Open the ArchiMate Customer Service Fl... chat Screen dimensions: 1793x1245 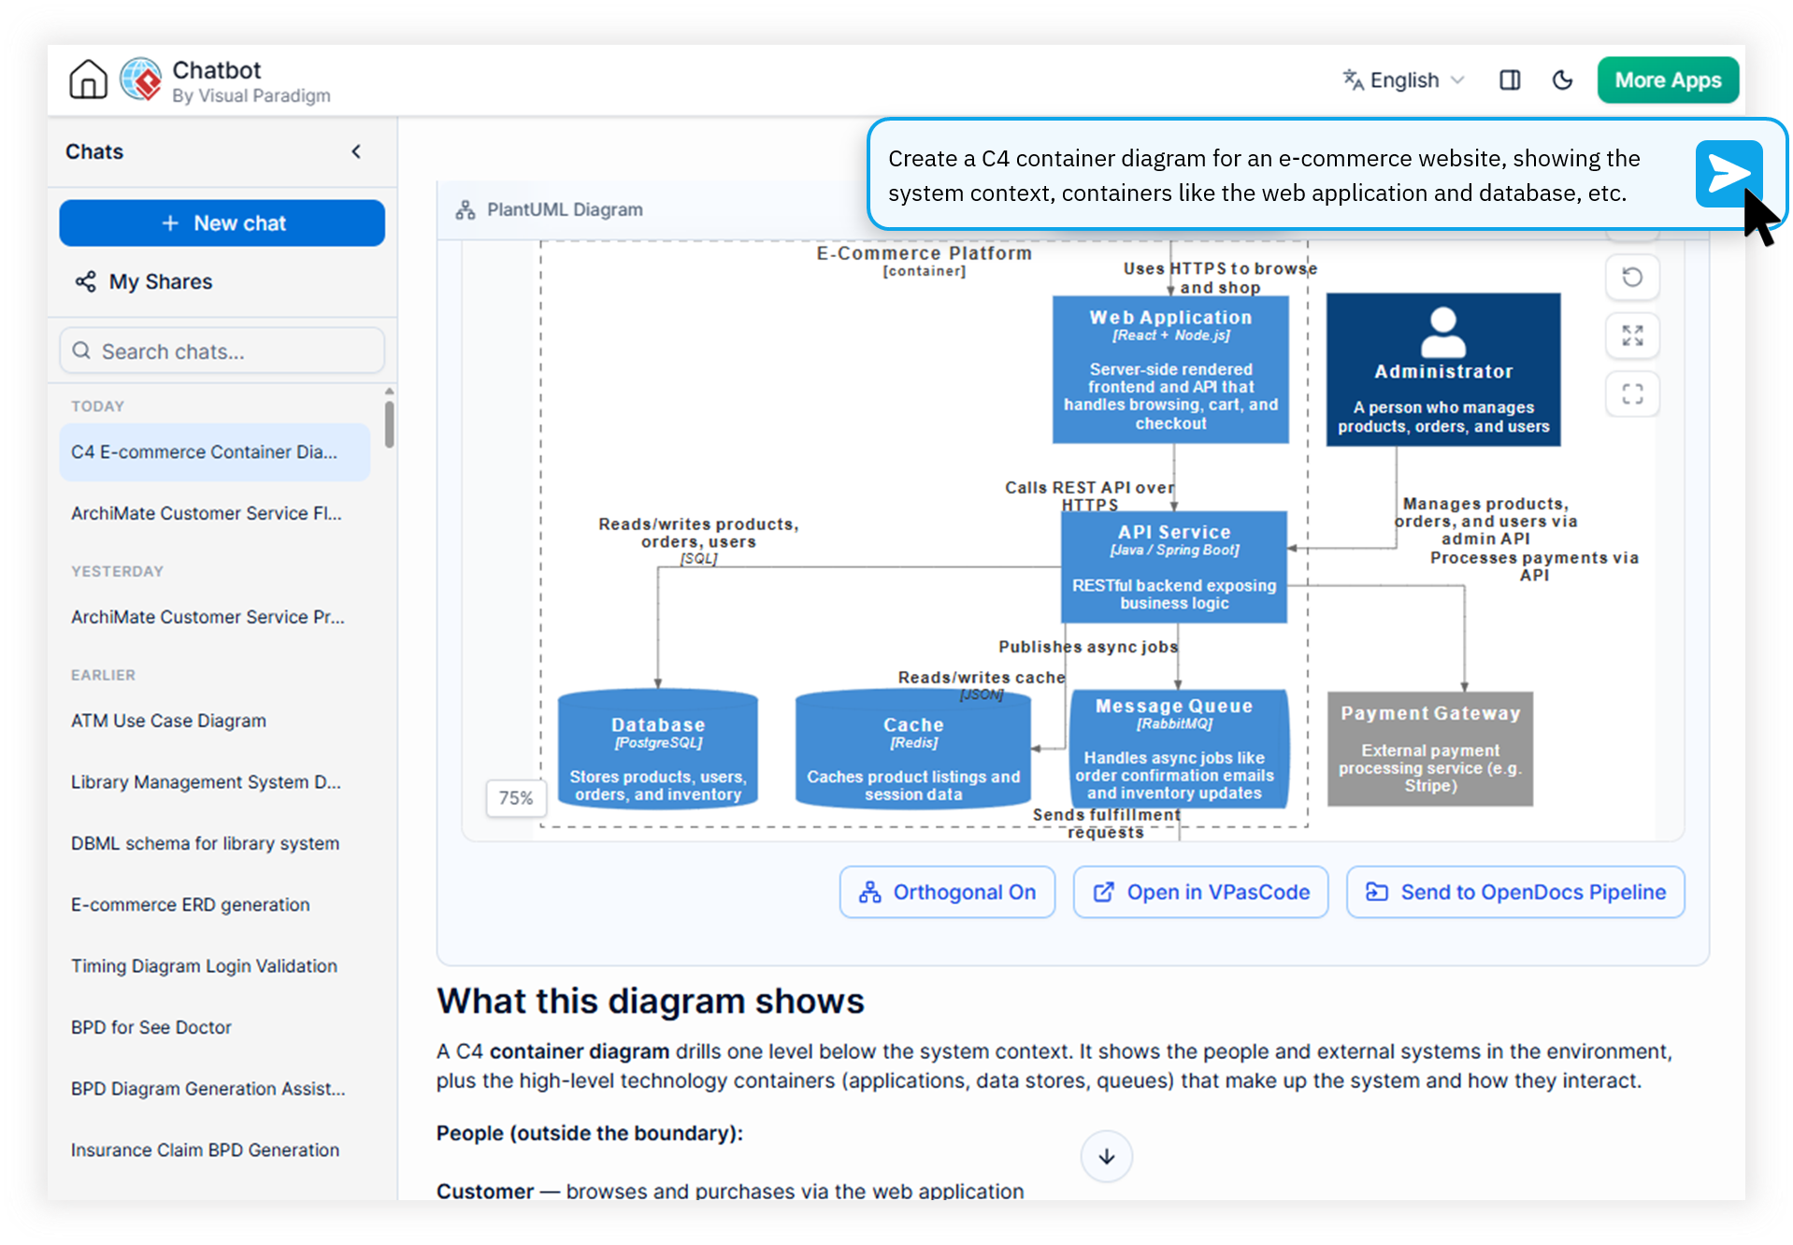(x=207, y=513)
